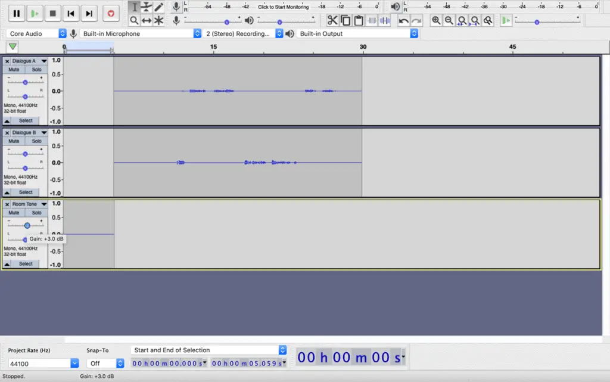Collapse the Dialogue A track

7,121
